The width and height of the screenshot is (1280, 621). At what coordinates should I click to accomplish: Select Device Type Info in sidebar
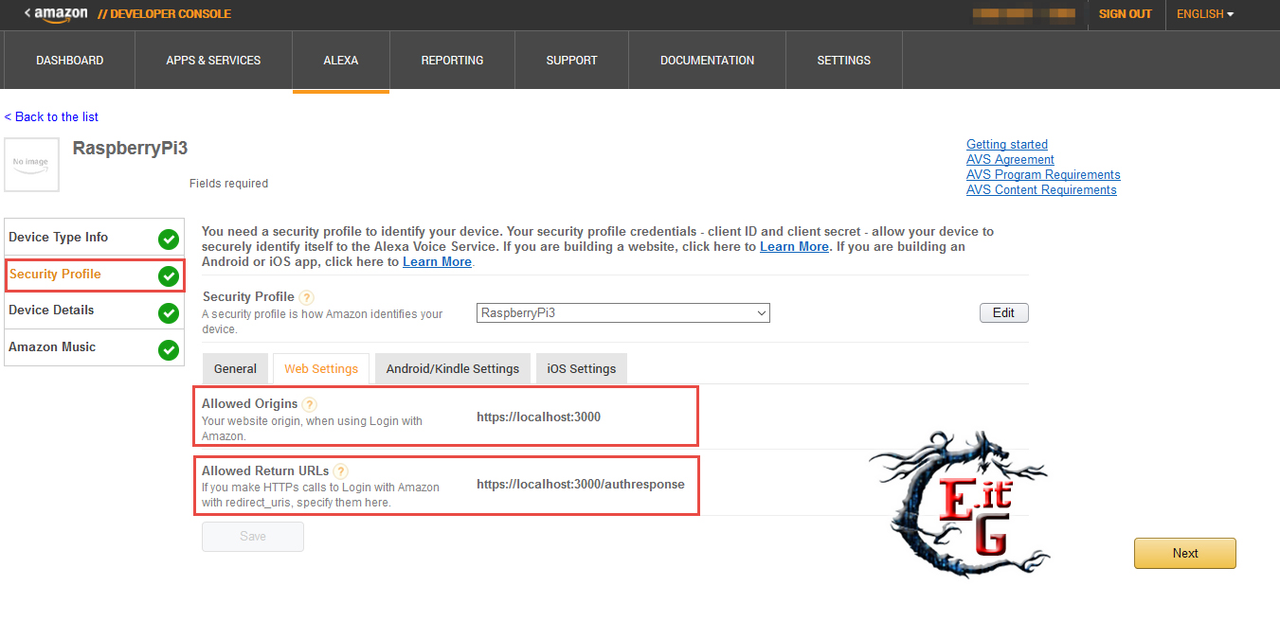point(94,238)
